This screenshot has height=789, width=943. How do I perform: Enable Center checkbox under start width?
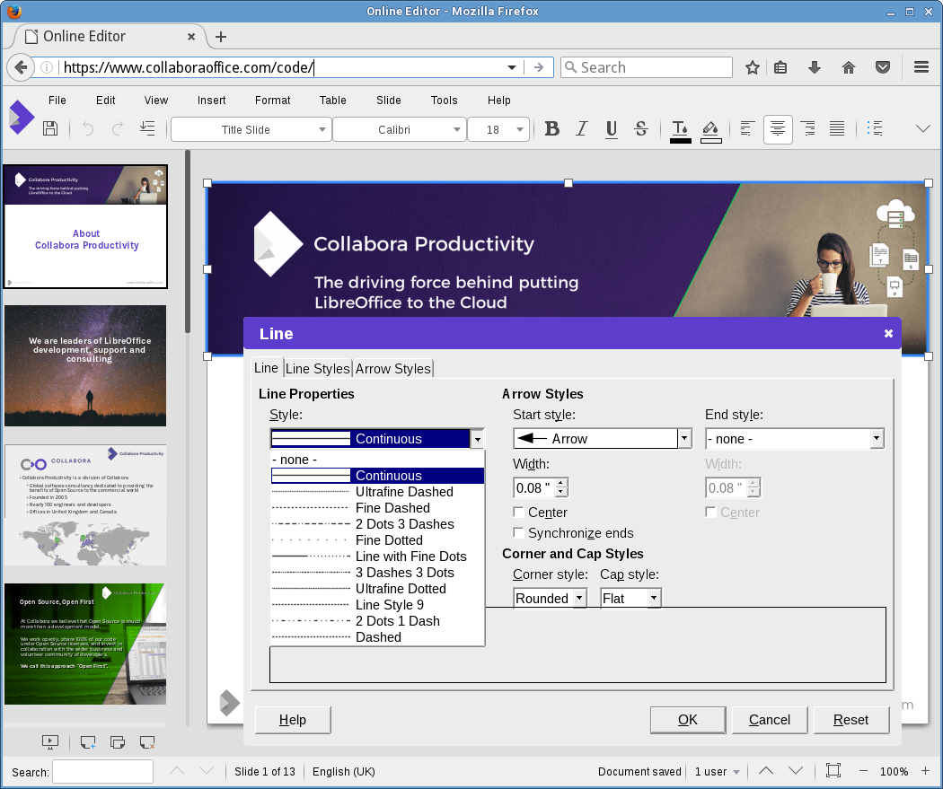(519, 513)
